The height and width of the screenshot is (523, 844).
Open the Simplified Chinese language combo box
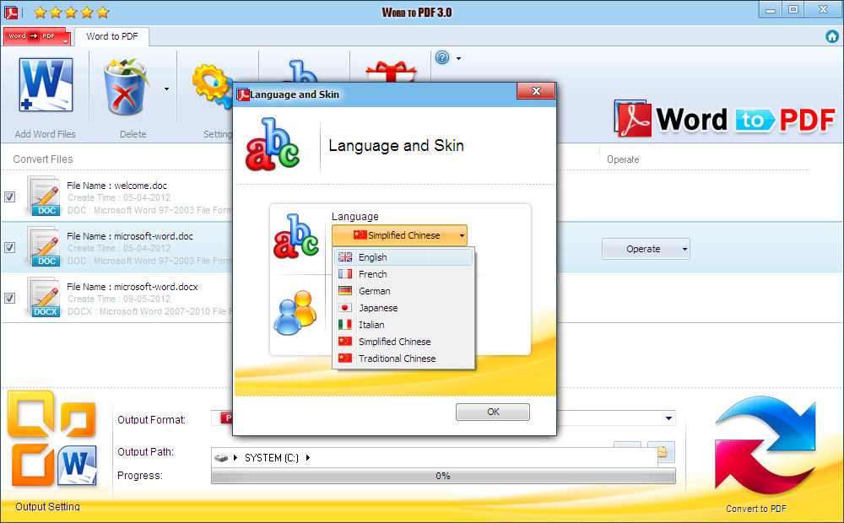point(399,235)
